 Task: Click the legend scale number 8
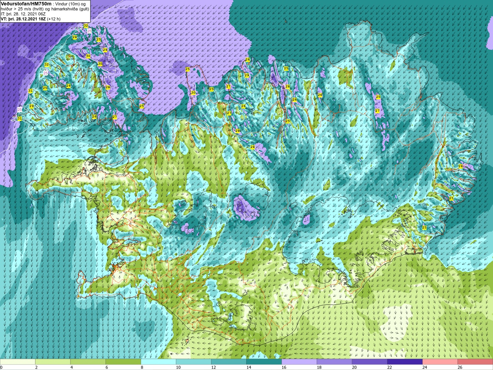(142, 367)
